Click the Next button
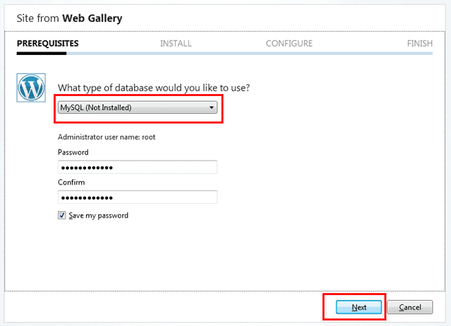This screenshot has height=326, width=451. pyautogui.click(x=359, y=307)
